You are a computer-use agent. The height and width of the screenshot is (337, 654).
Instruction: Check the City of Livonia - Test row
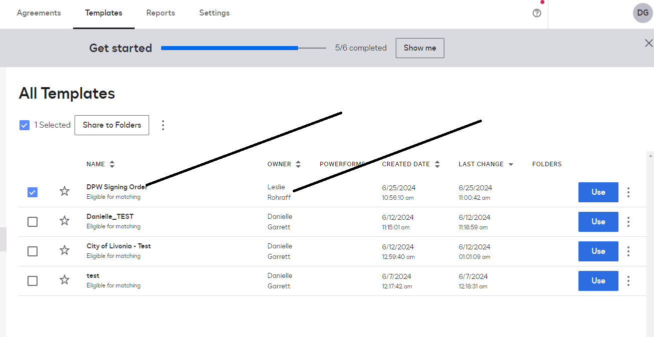(33, 251)
